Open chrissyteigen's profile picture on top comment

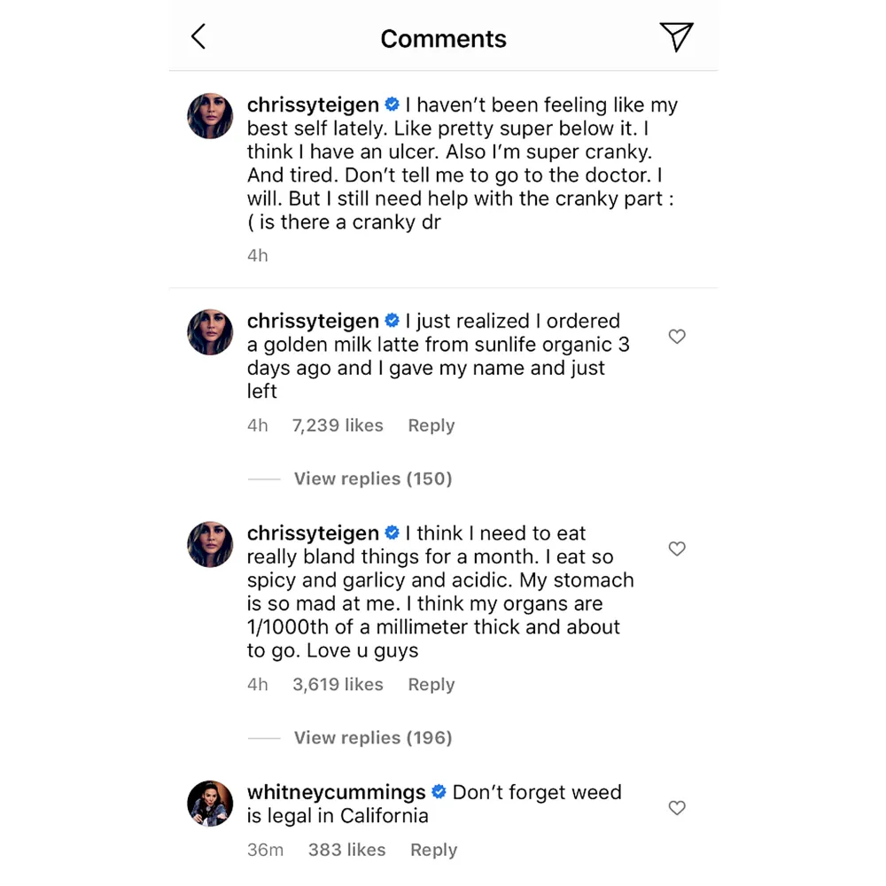210,116
